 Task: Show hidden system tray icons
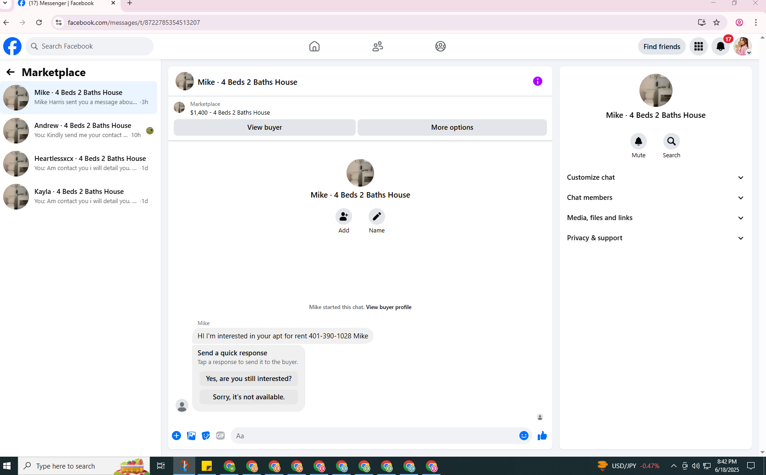click(673, 466)
